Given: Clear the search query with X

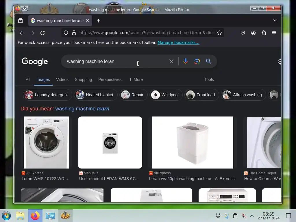Looking at the screenshot, I should coord(171,61).
